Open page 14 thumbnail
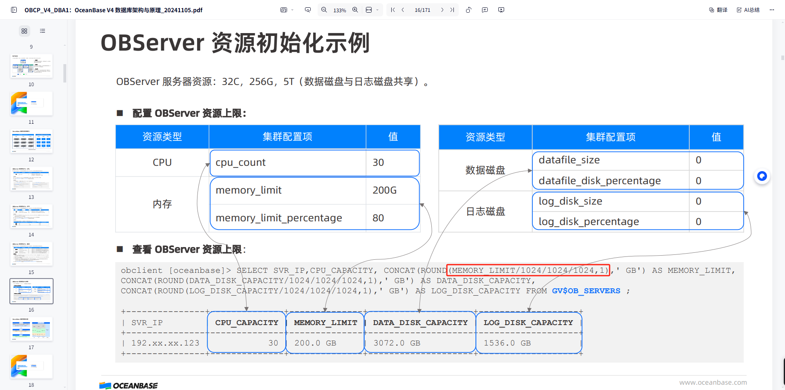785x390 pixels. (x=31, y=216)
